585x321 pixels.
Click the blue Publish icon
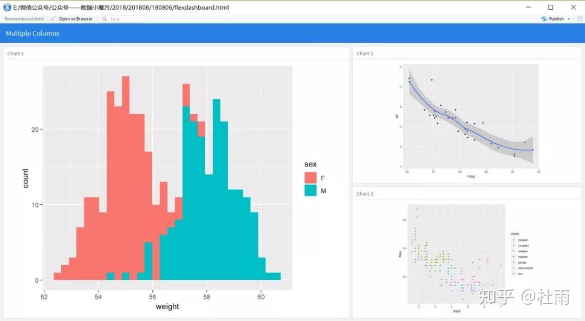click(544, 19)
